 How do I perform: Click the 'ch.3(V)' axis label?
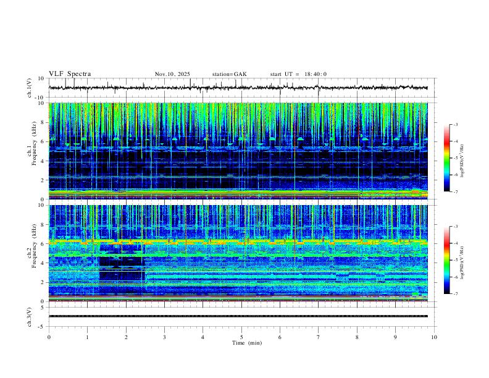[x=30, y=317]
